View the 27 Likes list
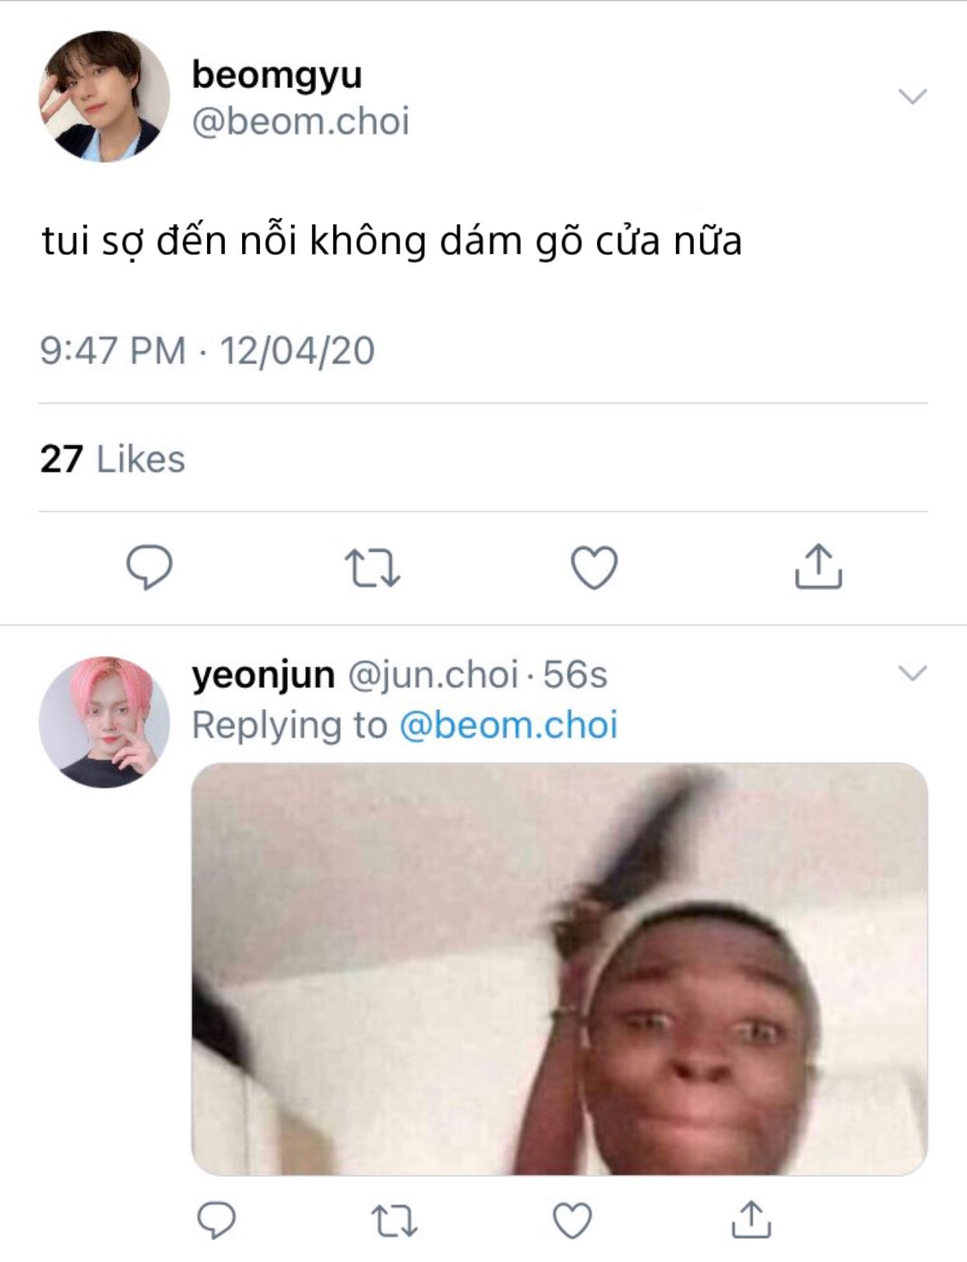The width and height of the screenshot is (967, 1262). (x=113, y=459)
